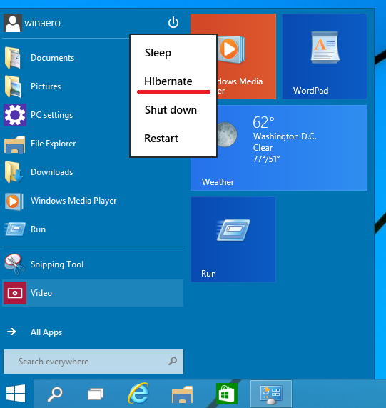Open the Weather live tile
The image size is (386, 408).
pyautogui.click(x=279, y=148)
